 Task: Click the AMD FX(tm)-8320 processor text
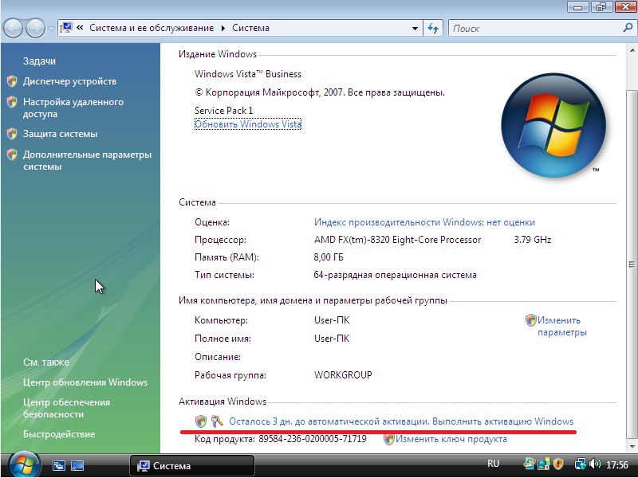point(397,240)
